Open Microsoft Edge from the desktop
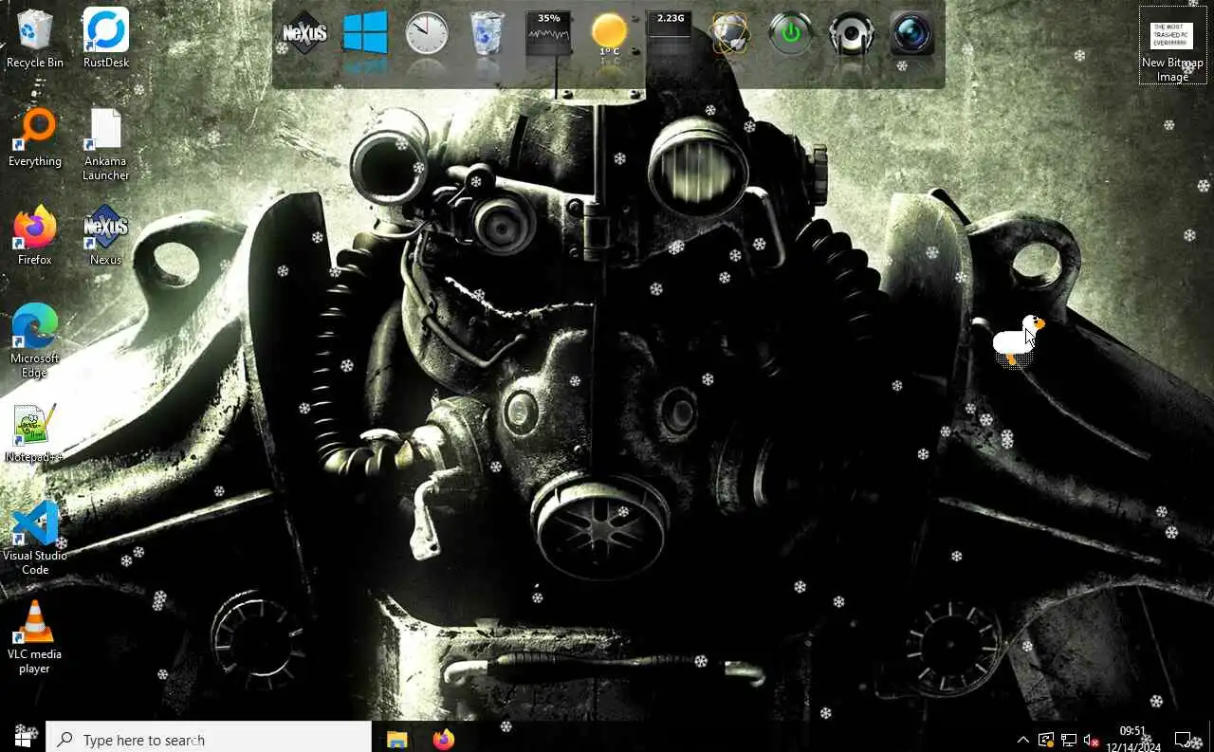 (x=35, y=341)
